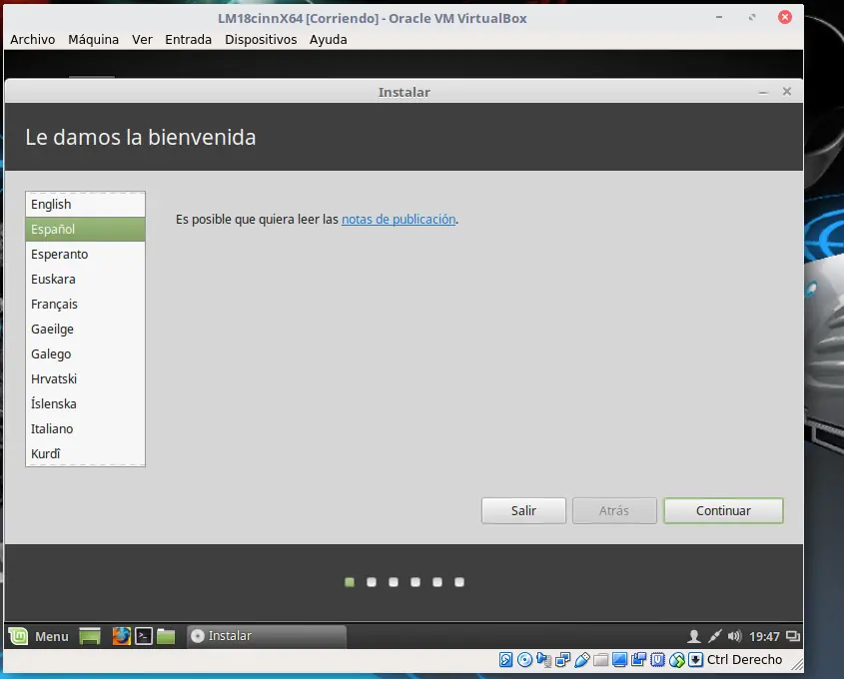
Task: Click the 19:47 clock in the panel
Action: 764,636
